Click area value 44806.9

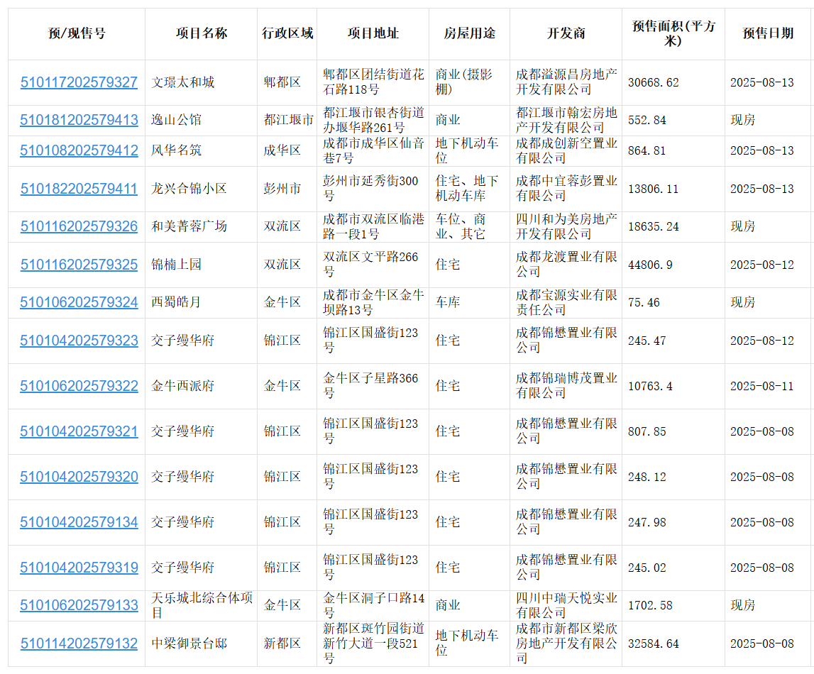pos(650,265)
